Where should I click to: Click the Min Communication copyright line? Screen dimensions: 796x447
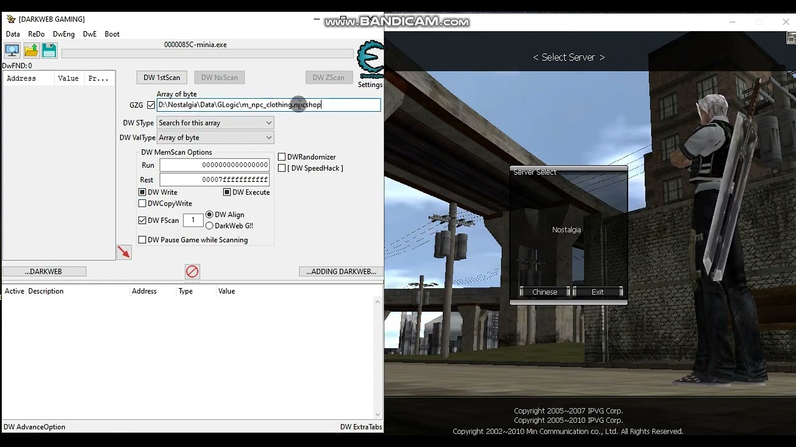tap(568, 431)
